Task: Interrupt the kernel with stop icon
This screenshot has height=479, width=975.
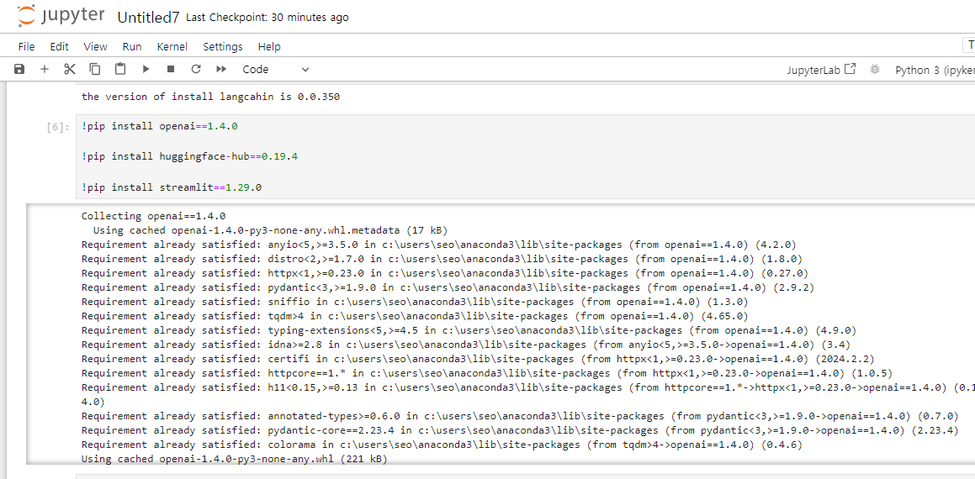Action: click(171, 70)
